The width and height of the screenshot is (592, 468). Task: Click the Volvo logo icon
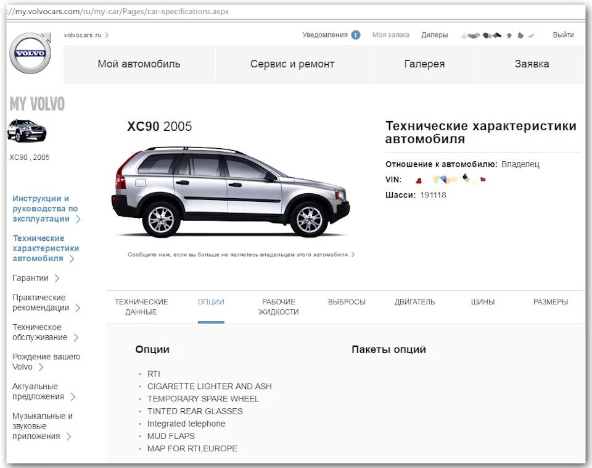(30, 53)
